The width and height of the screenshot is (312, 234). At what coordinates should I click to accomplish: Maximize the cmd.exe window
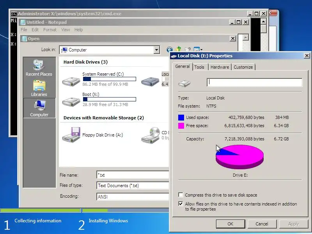click(257, 14)
